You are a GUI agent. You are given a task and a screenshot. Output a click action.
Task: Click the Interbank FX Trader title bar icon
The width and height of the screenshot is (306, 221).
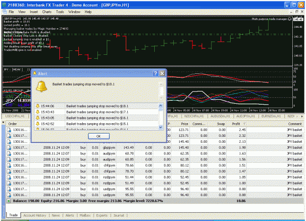4,5
